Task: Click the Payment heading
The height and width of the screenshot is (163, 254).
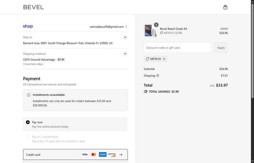Action: pos(31,79)
